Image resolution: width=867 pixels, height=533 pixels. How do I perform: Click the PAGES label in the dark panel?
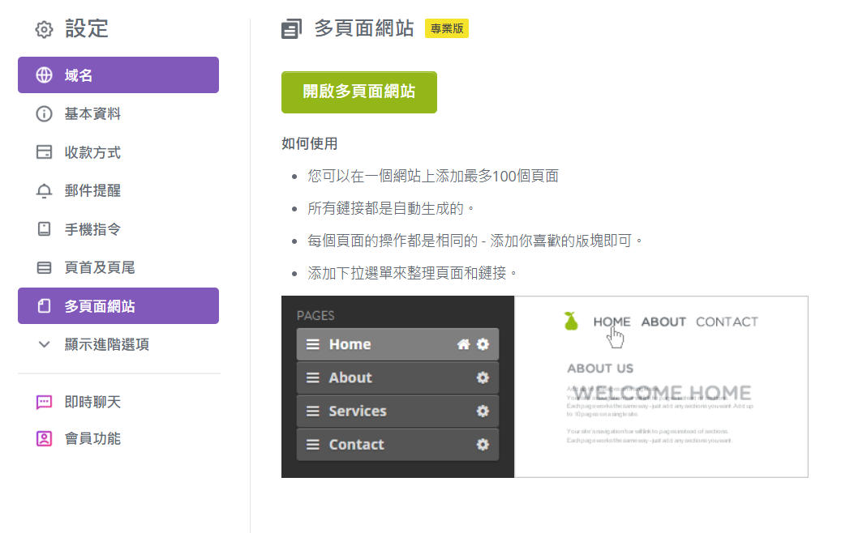315,316
